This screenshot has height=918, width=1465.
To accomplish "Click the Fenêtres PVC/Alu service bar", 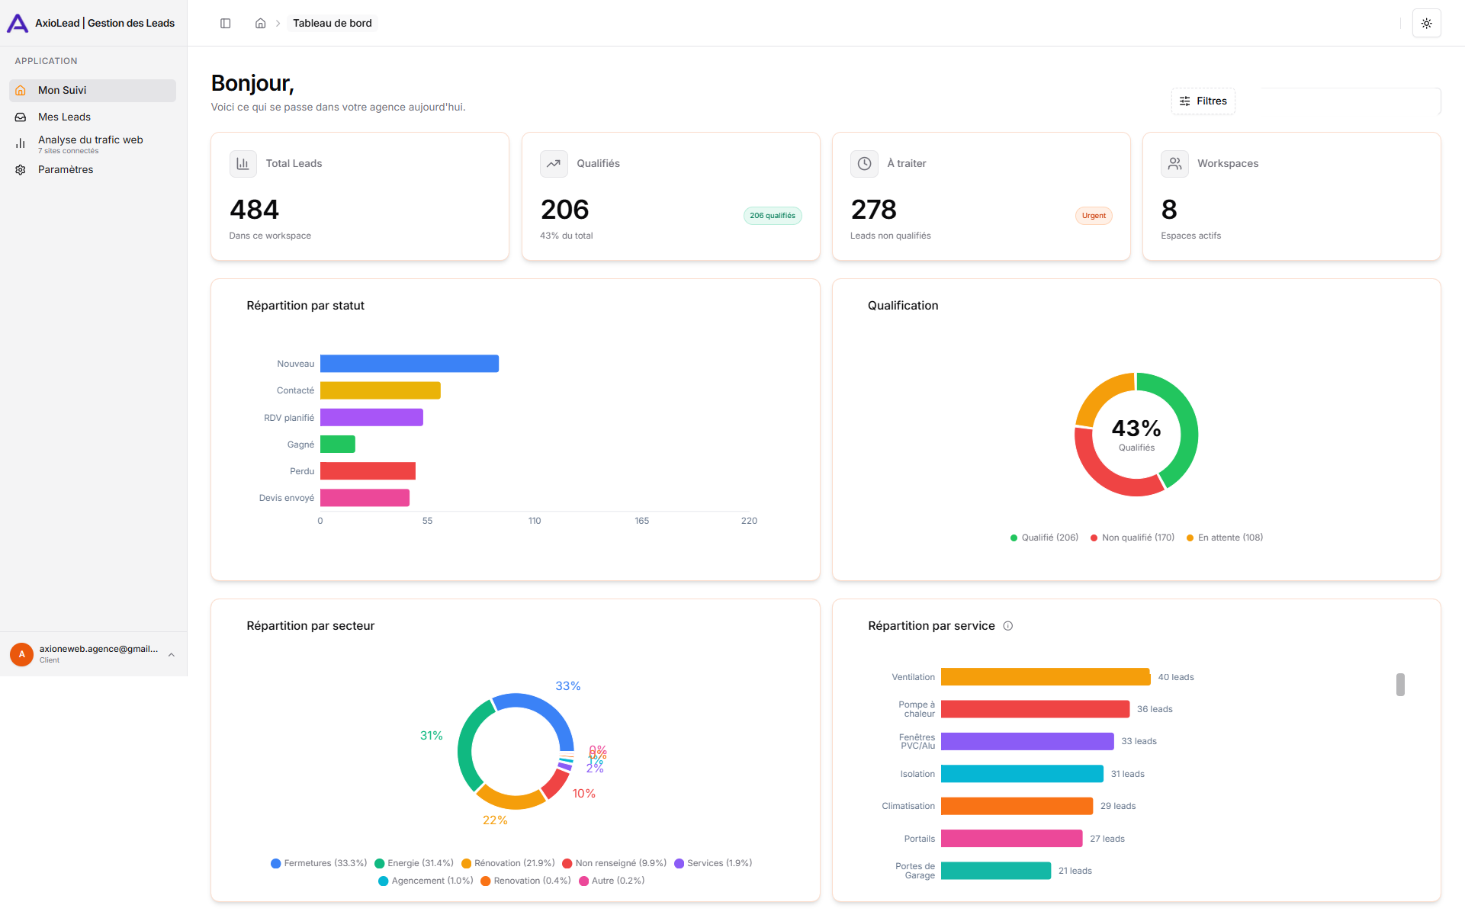I will 1027,741.
